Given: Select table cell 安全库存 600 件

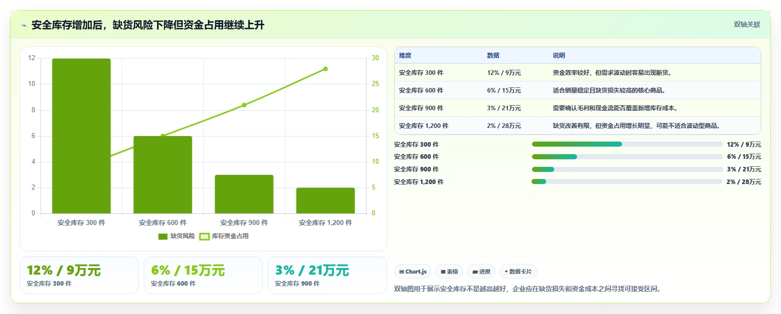Looking at the screenshot, I should point(421,91).
